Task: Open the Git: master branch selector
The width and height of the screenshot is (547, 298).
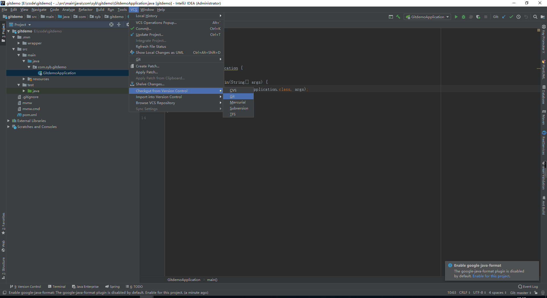Action: pos(521,293)
